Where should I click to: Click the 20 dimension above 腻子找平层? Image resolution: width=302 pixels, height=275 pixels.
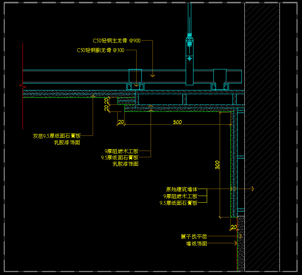pyautogui.click(x=233, y=227)
